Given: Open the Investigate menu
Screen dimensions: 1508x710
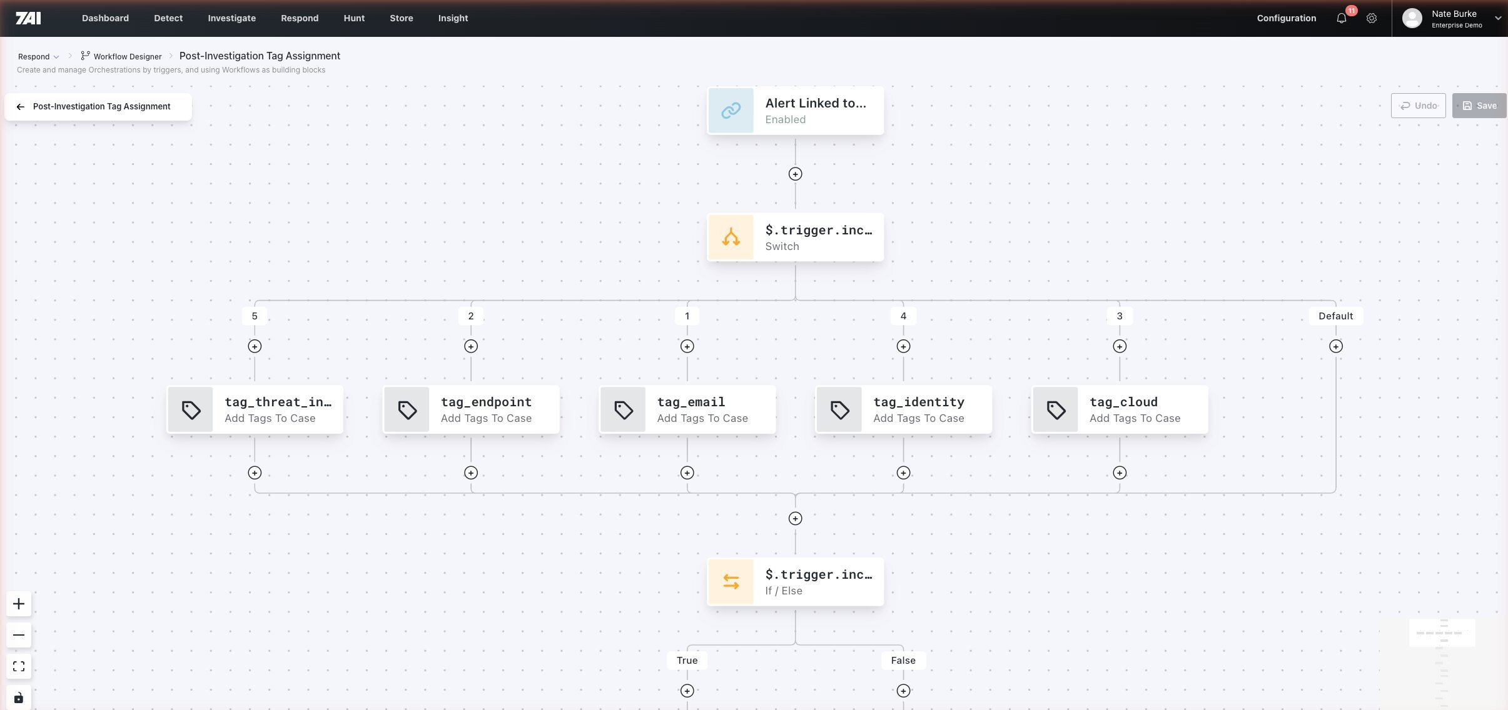Looking at the screenshot, I should [231, 18].
